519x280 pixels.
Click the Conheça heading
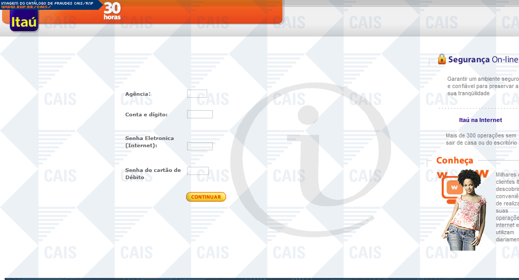click(455, 161)
